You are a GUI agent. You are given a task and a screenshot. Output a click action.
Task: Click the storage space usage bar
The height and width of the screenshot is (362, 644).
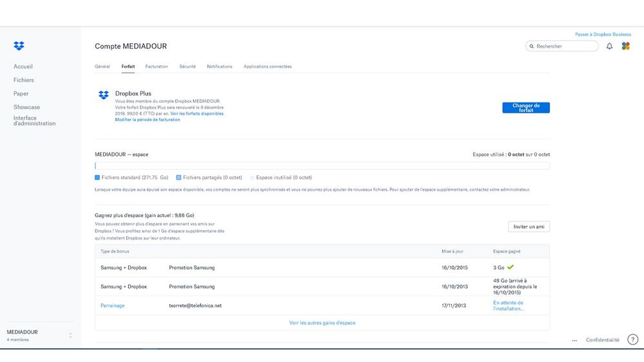(x=322, y=166)
